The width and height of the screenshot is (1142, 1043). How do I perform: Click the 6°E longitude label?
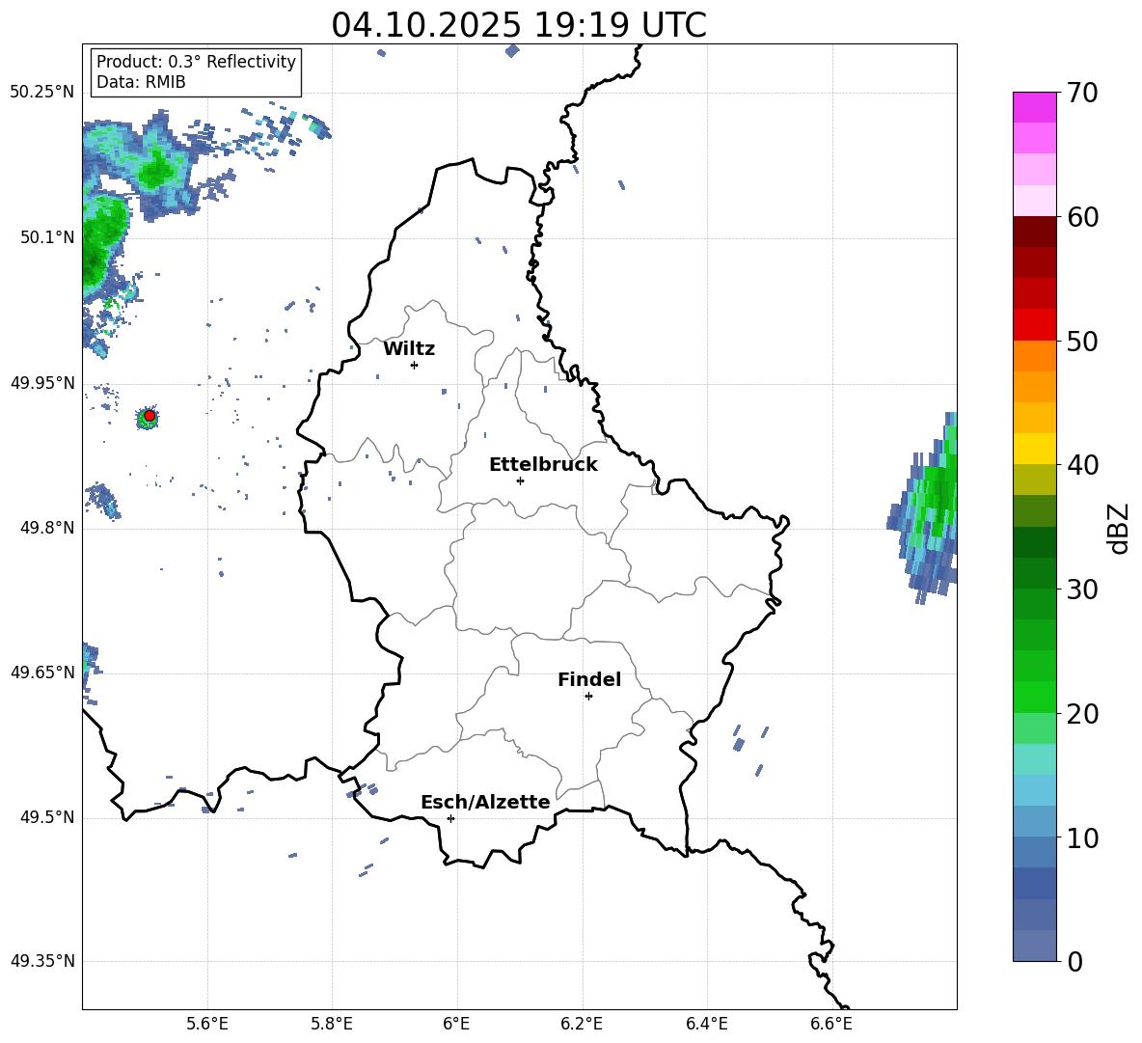456,1024
